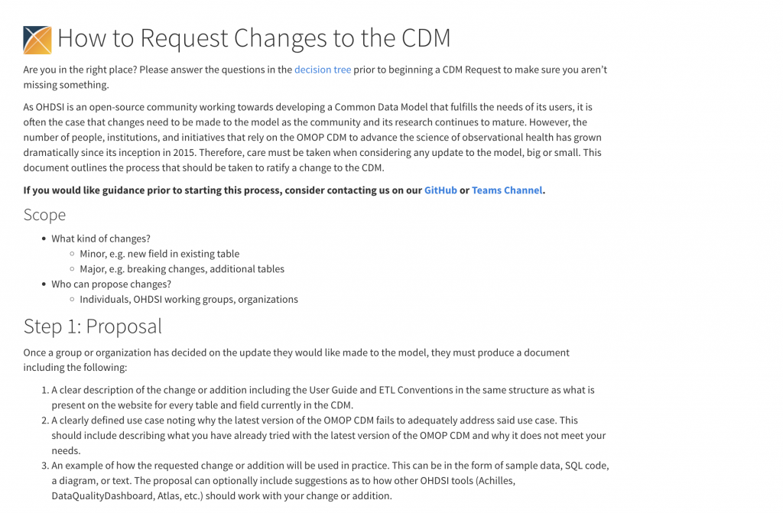Follow the Teams Channel link
Image resolution: width=783 pixels, height=513 pixels.
507,190
